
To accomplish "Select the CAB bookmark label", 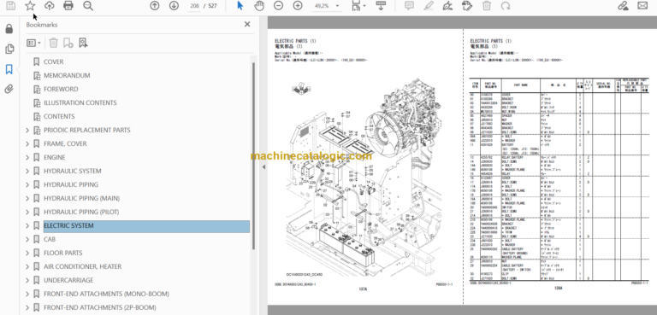I will 50,239.
